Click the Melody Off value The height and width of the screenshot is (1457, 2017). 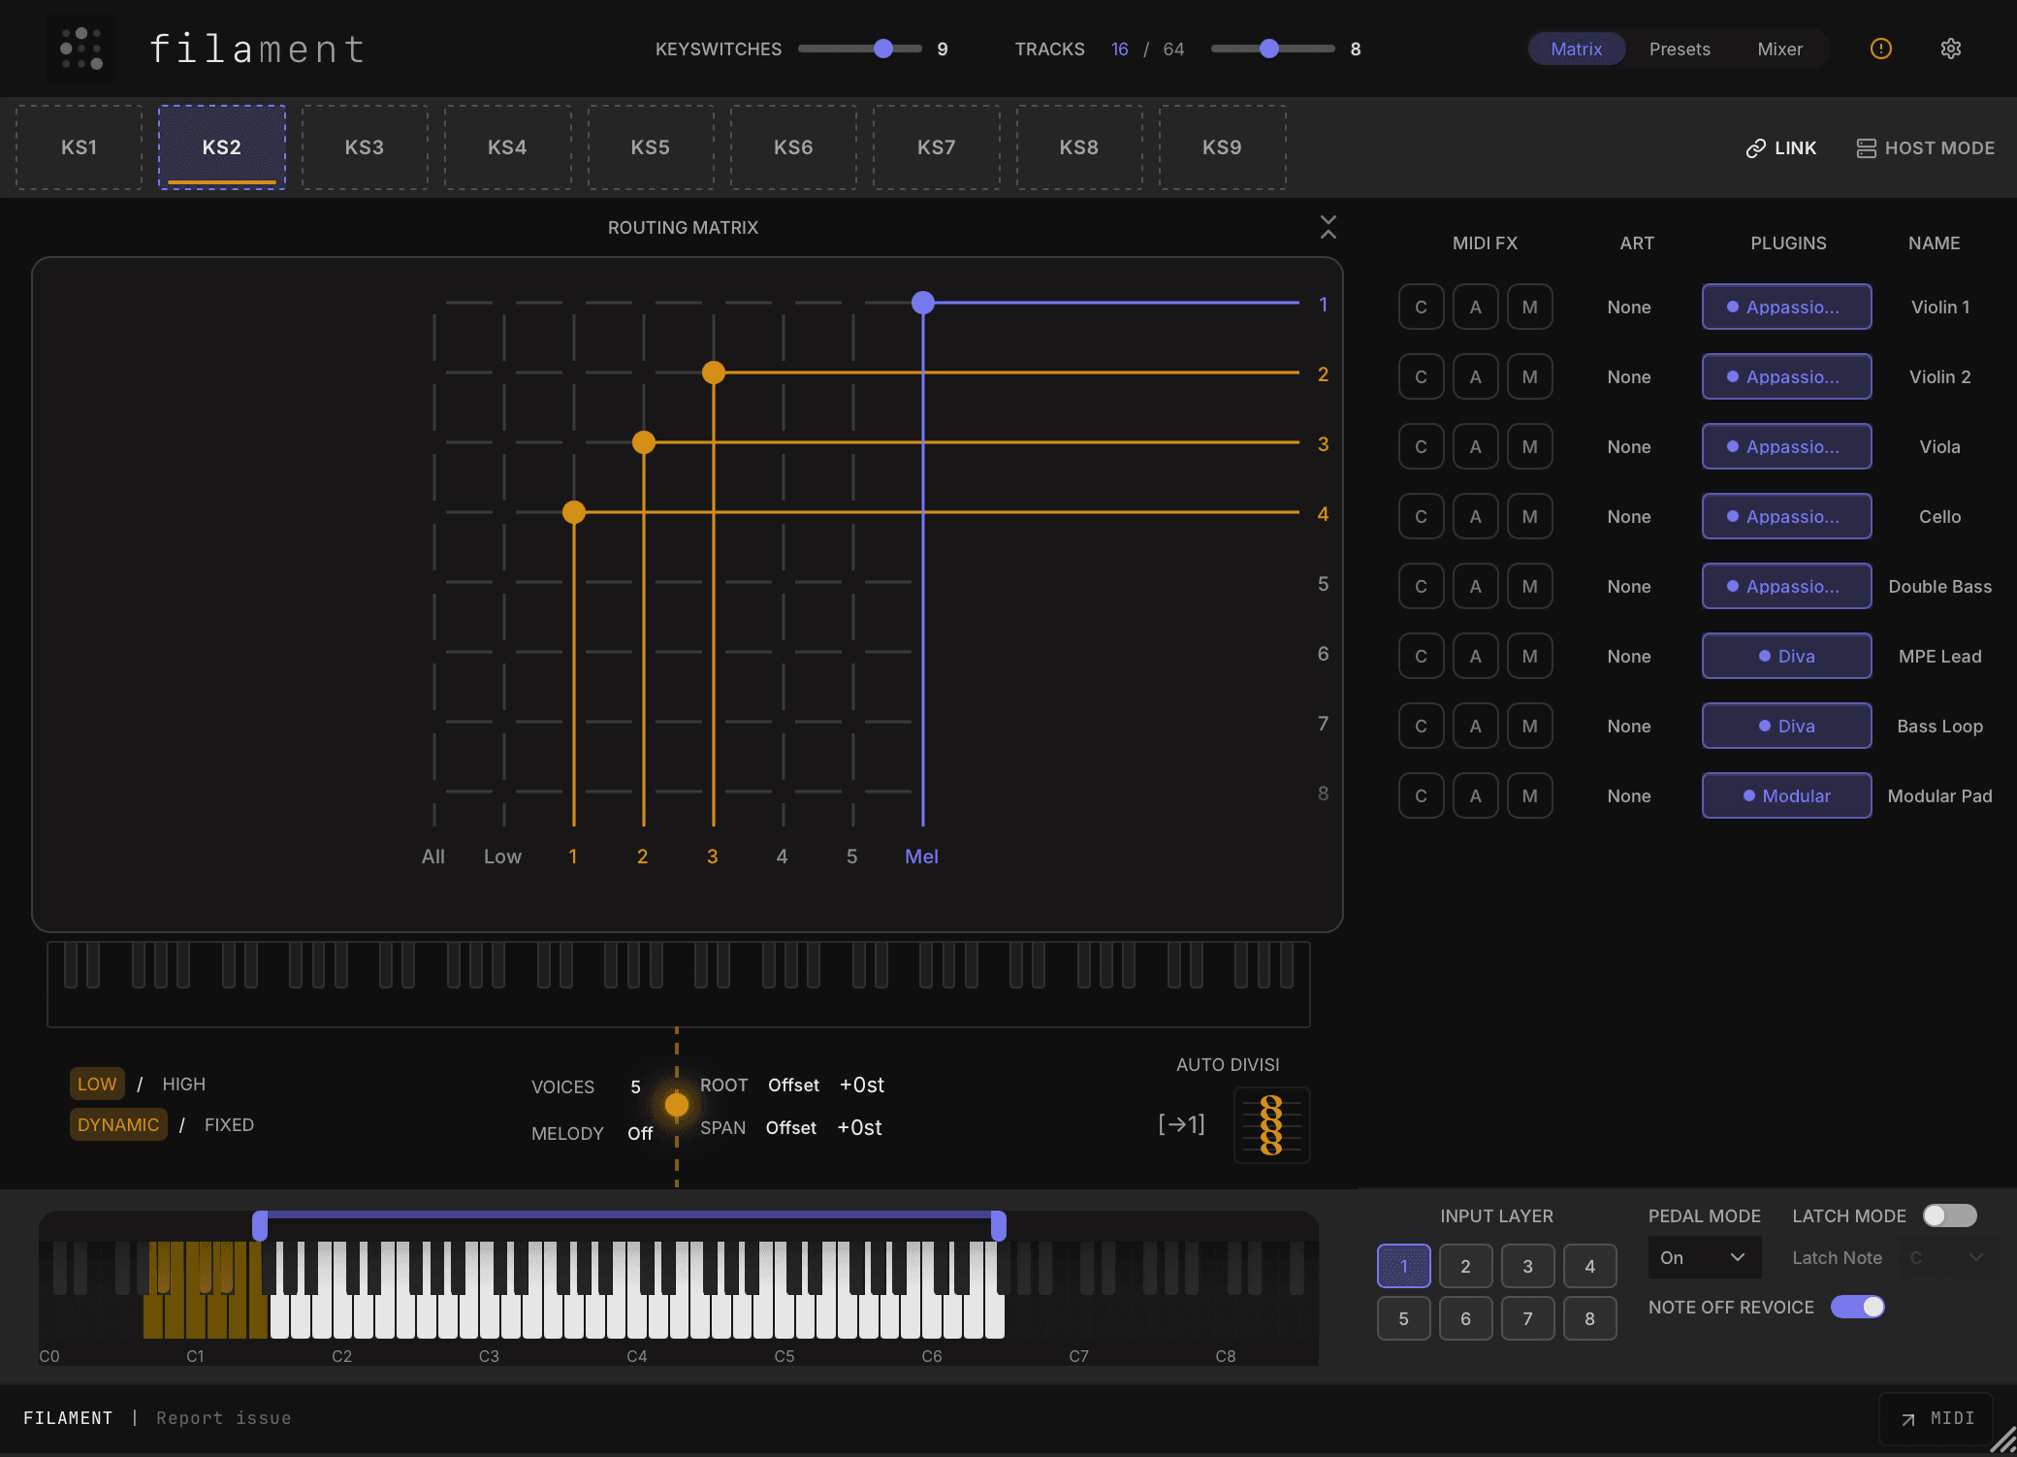[x=640, y=1133]
